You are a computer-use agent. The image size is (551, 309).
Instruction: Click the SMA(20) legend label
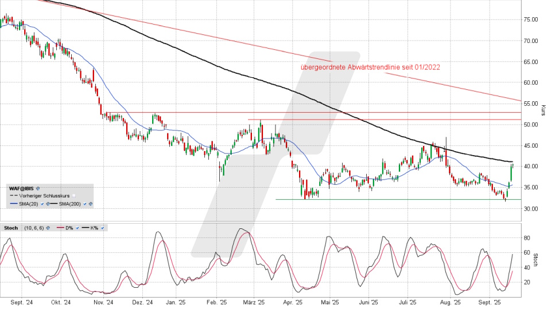tap(29, 204)
